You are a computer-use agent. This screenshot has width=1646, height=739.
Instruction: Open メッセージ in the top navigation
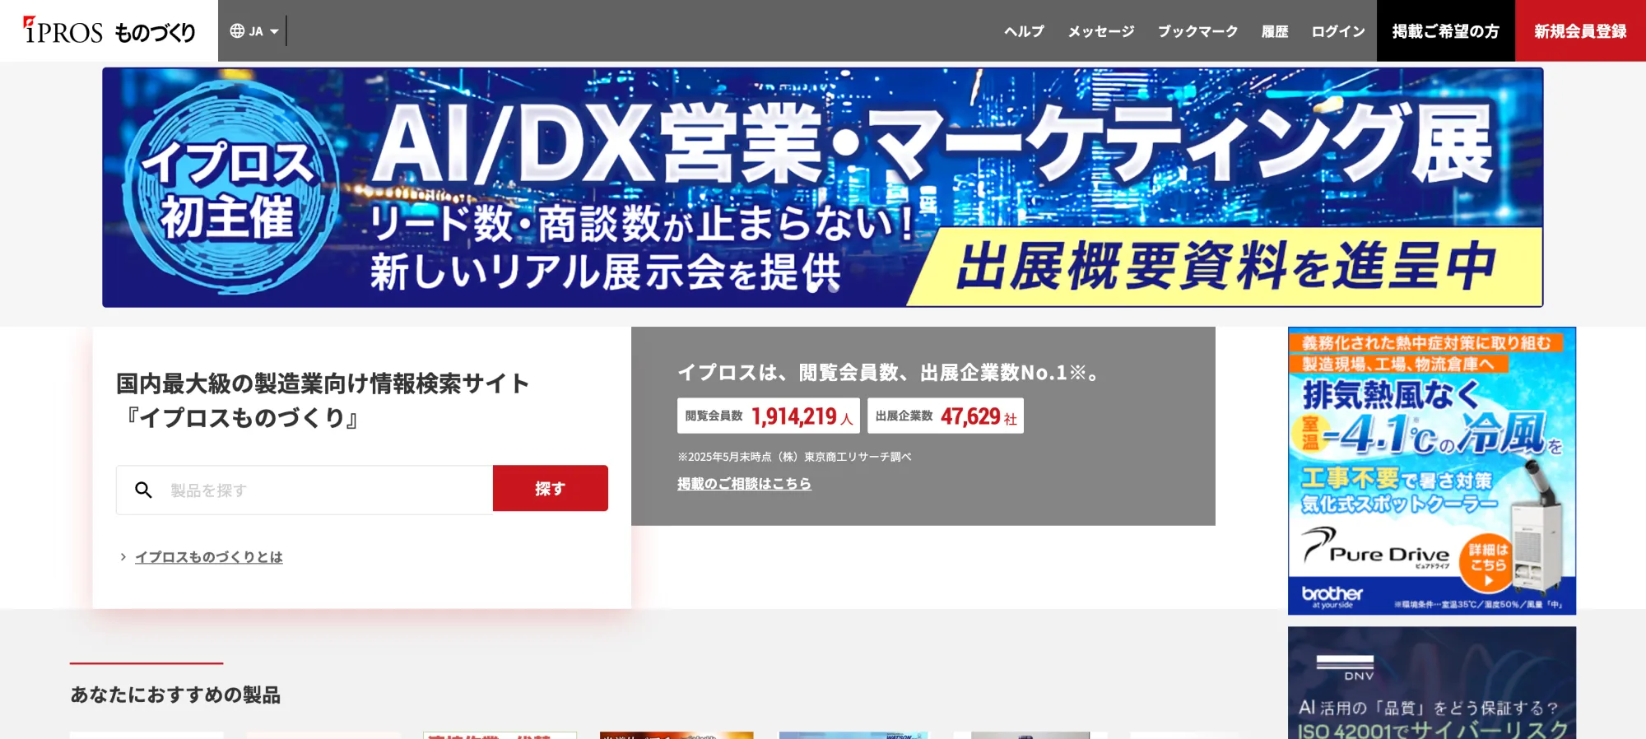pyautogui.click(x=1100, y=31)
